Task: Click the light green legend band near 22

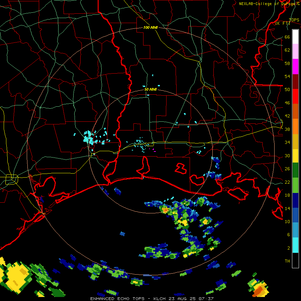Action: 295,185
